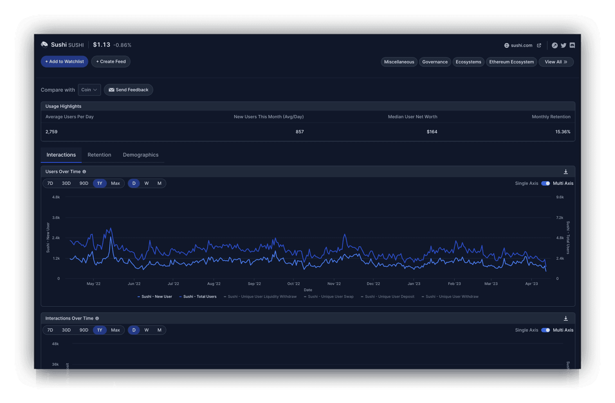
Task: Expand View All categories
Action: click(556, 62)
